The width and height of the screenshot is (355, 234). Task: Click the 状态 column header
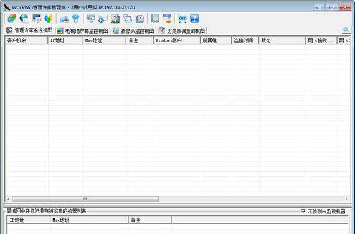click(x=282, y=40)
